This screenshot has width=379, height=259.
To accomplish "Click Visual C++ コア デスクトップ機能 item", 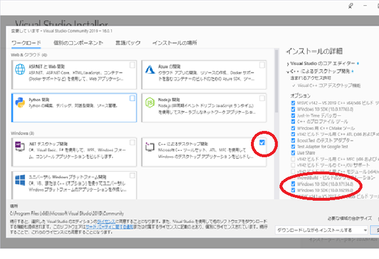I will (329, 85).
